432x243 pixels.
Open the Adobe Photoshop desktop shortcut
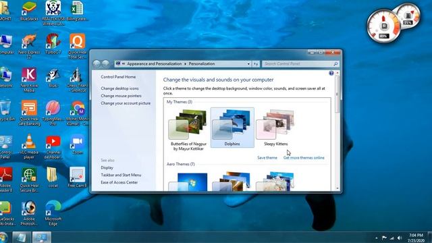coord(29,213)
